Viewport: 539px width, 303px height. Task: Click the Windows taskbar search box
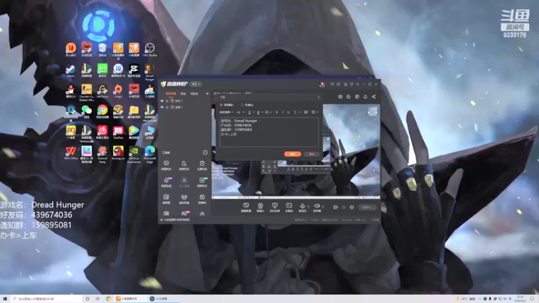click(x=46, y=299)
